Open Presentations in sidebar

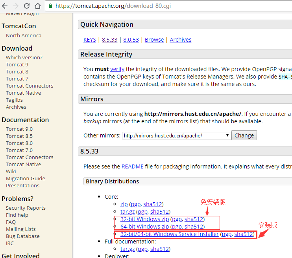pyautogui.click(x=22, y=185)
